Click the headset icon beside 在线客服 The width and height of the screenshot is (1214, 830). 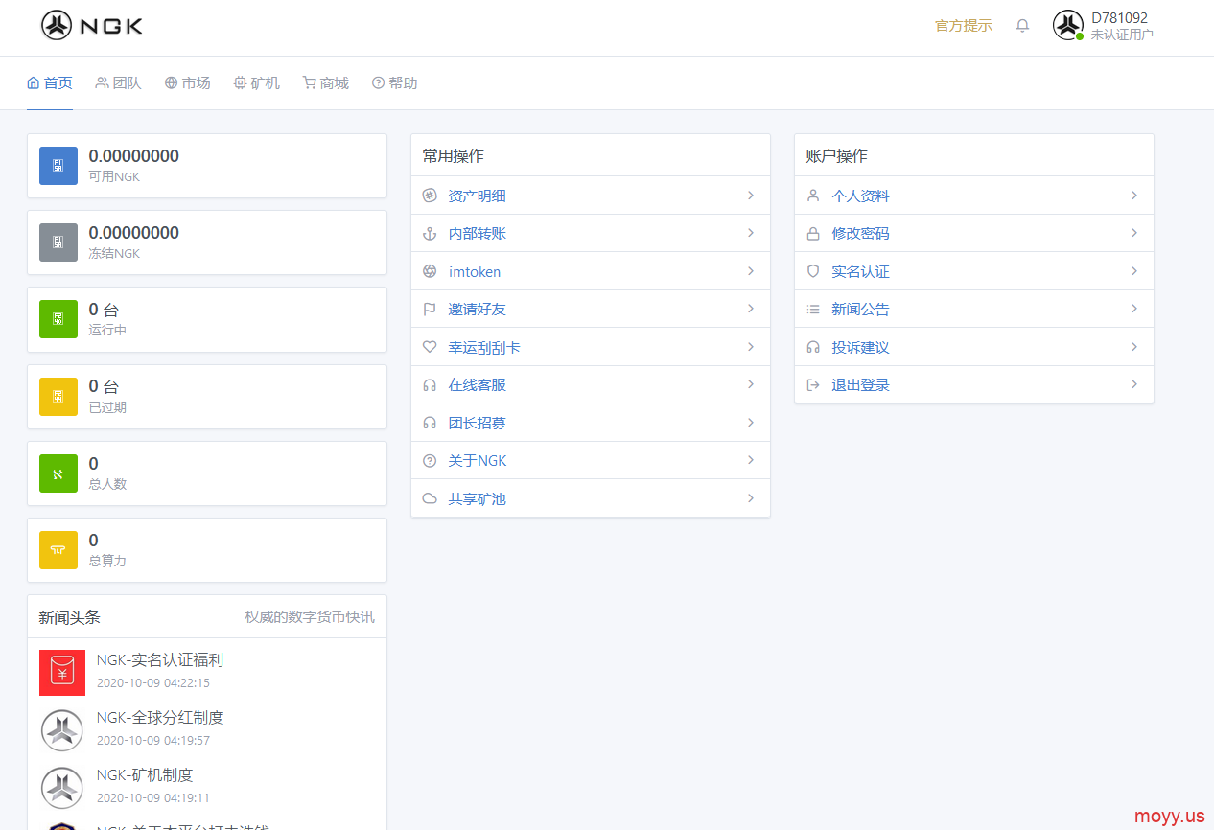click(430, 385)
